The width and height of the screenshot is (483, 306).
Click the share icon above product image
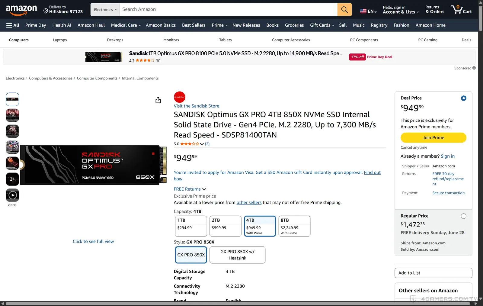(x=158, y=100)
